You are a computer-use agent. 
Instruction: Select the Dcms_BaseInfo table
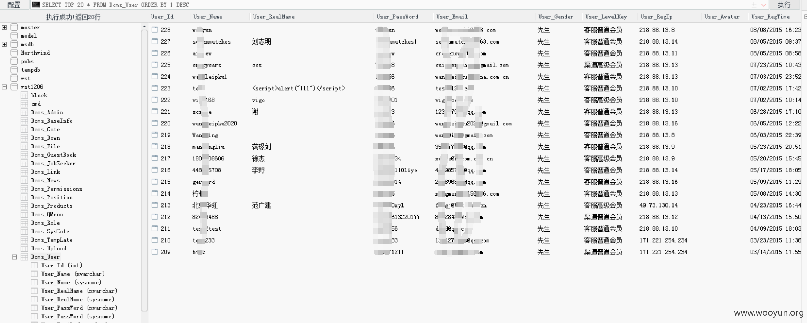pos(52,121)
